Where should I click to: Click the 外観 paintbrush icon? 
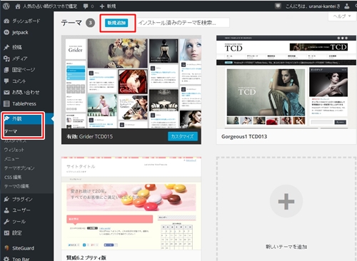pos(6,118)
